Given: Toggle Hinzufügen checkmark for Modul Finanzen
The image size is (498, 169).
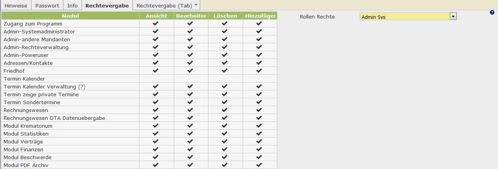Looking at the screenshot, I should tap(259, 149).
